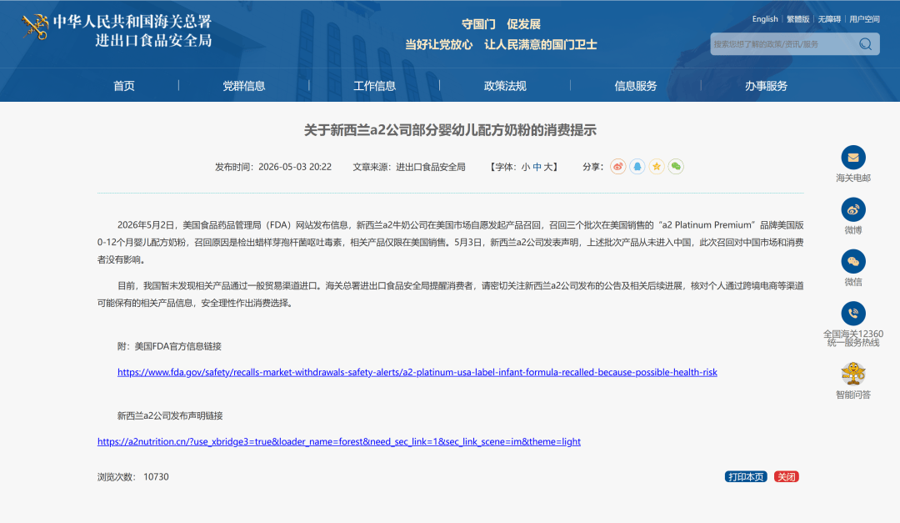
Task: Click the article title heading
Action: (x=450, y=130)
